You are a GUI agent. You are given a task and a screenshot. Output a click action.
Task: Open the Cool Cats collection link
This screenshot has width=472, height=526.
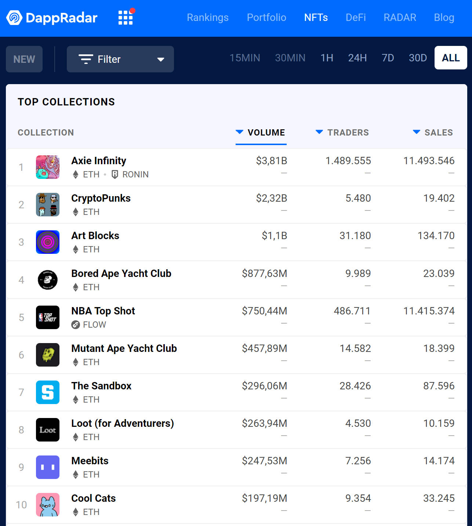pyautogui.click(x=94, y=498)
